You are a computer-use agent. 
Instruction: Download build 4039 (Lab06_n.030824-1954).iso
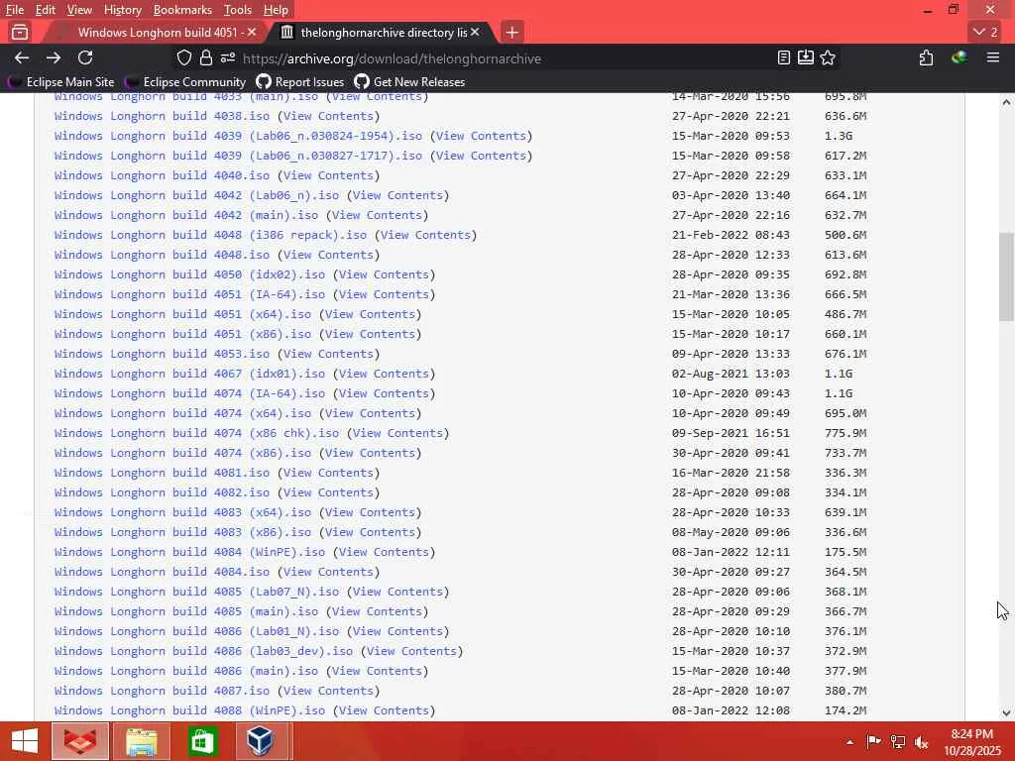click(238, 136)
